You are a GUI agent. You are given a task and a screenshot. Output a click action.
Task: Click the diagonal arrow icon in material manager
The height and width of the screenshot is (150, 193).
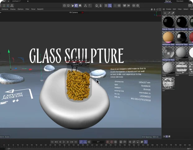[x=169, y=13]
